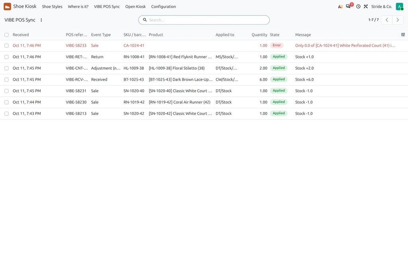Click the 6.00 quantity cell
The image size is (408, 255).
pos(263,79)
